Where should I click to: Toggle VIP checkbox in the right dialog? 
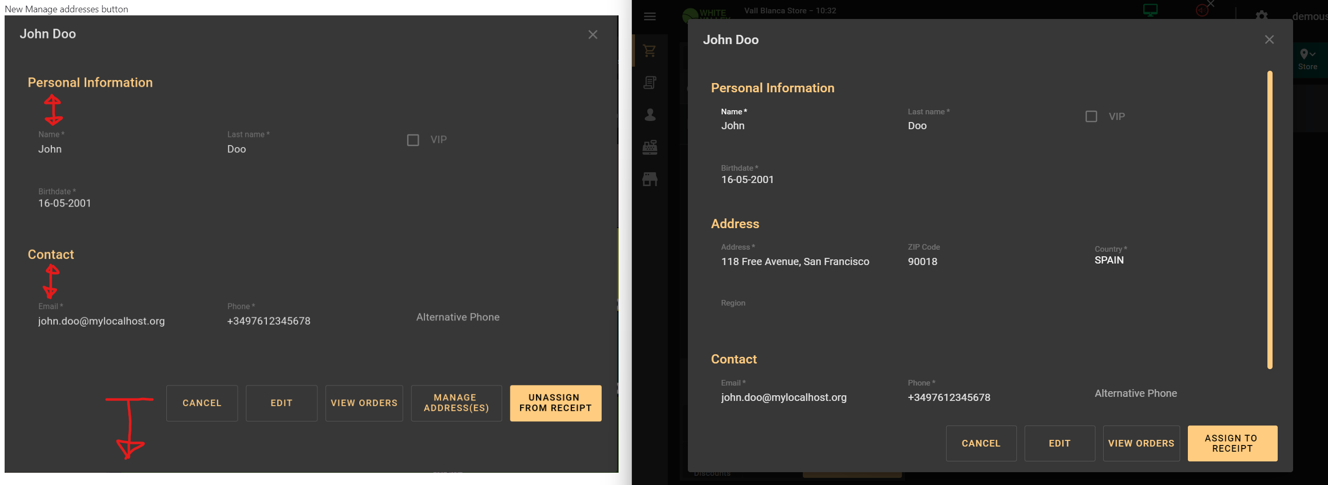[1091, 117]
